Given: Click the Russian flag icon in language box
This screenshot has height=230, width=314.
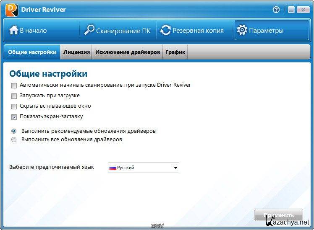Looking at the screenshot, I should [x=113, y=168].
